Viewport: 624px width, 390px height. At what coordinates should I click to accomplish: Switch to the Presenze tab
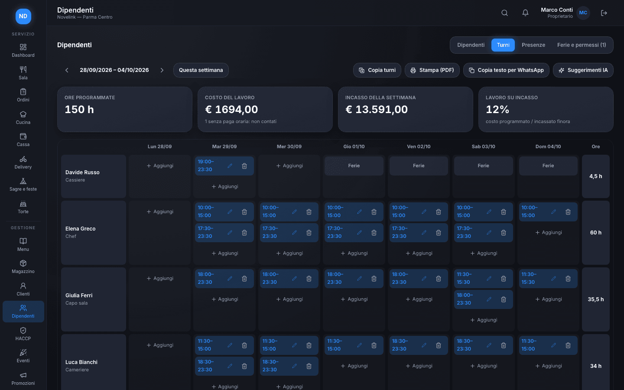[533, 45]
